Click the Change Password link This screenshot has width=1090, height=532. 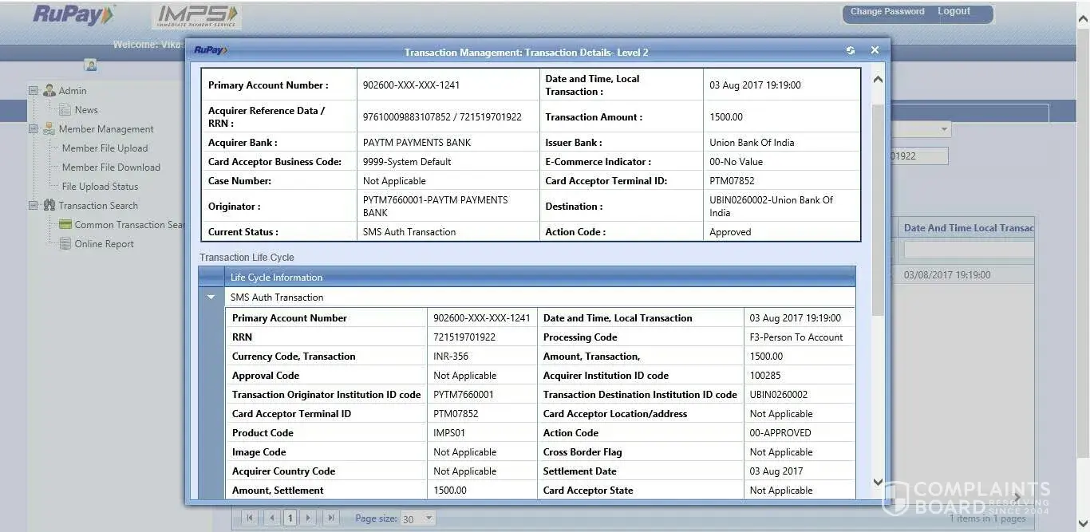887,12
